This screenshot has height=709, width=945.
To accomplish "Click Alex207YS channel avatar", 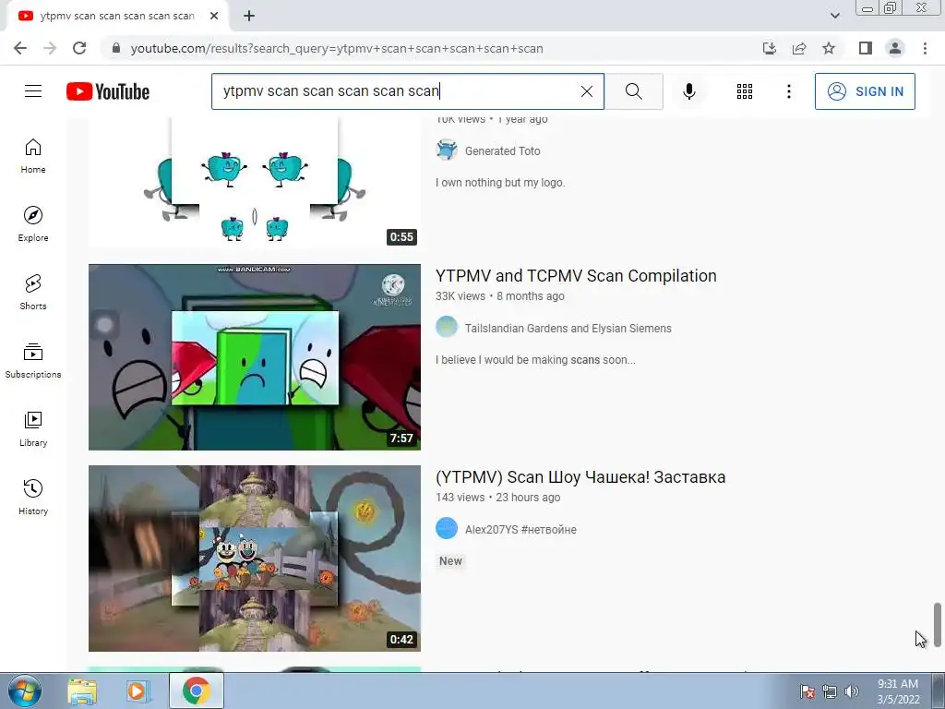I will click(447, 529).
